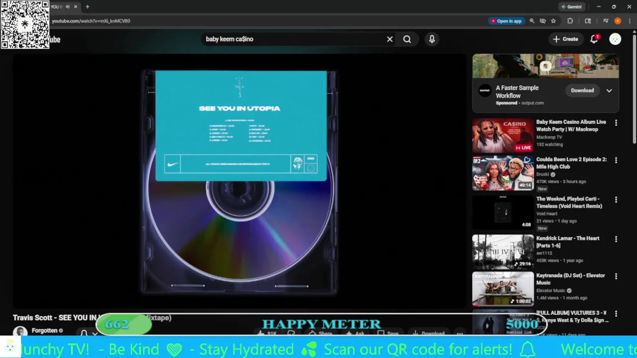Open options for Vultures 3 video
The image size is (637, 358).
tap(616, 314)
